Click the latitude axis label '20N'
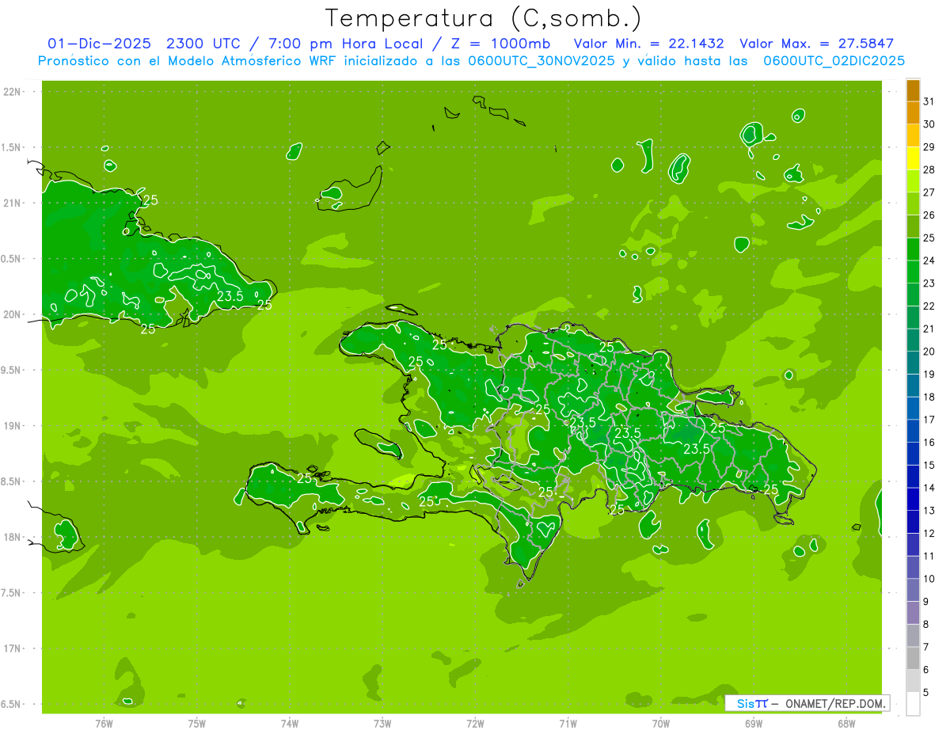The height and width of the screenshot is (734, 950). [x=12, y=314]
